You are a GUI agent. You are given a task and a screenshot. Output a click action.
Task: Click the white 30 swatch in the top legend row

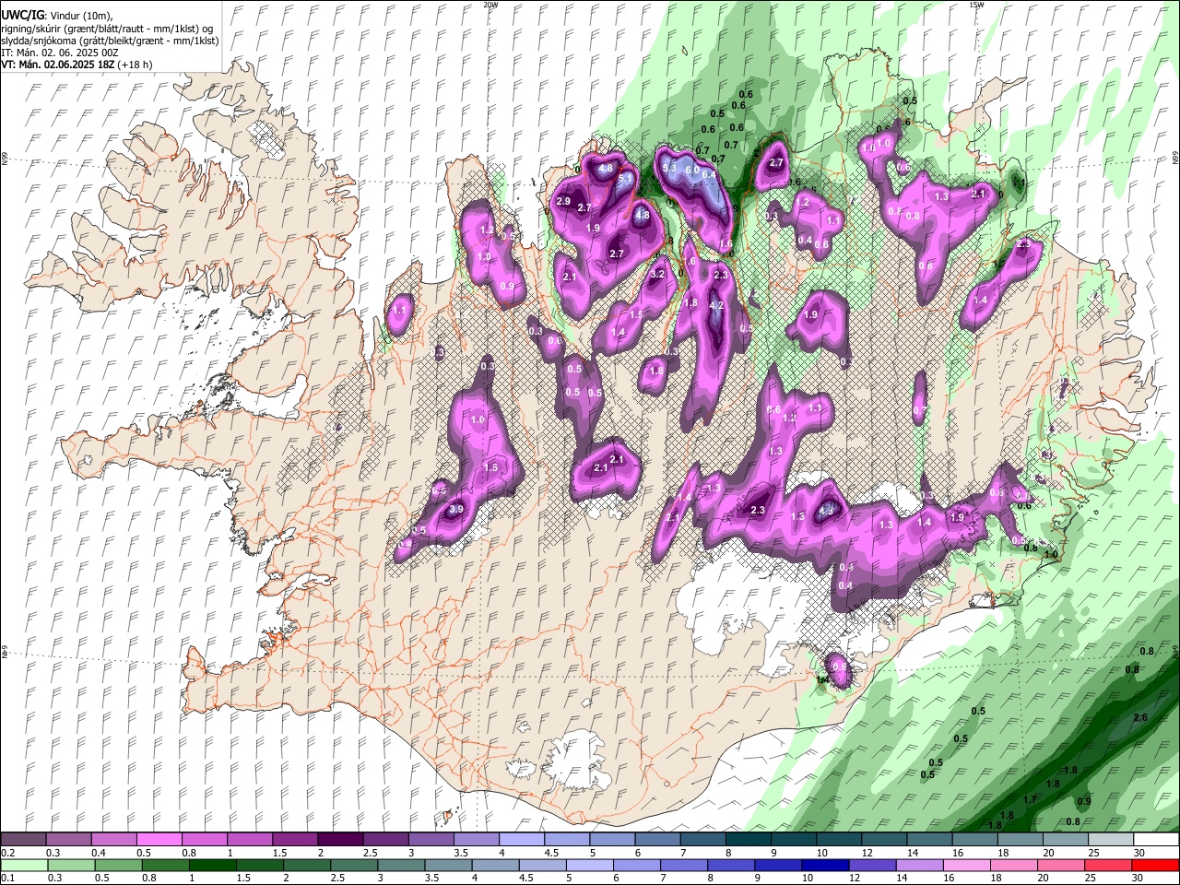tap(1156, 839)
